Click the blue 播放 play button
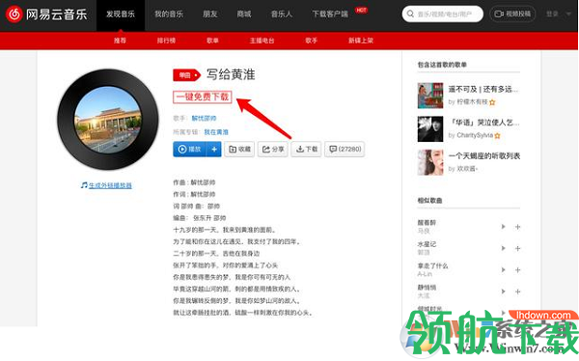 coord(190,150)
